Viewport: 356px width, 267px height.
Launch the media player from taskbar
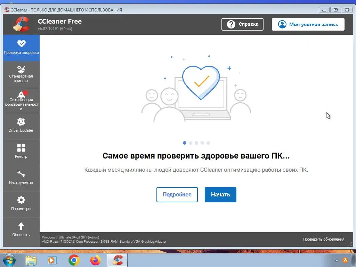(52, 260)
